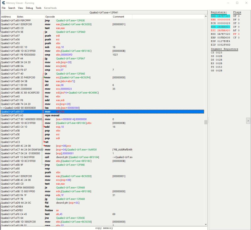251x230 pixels.
Task: Click the Cheat Engine icon in the title bar
Action: [3, 3]
